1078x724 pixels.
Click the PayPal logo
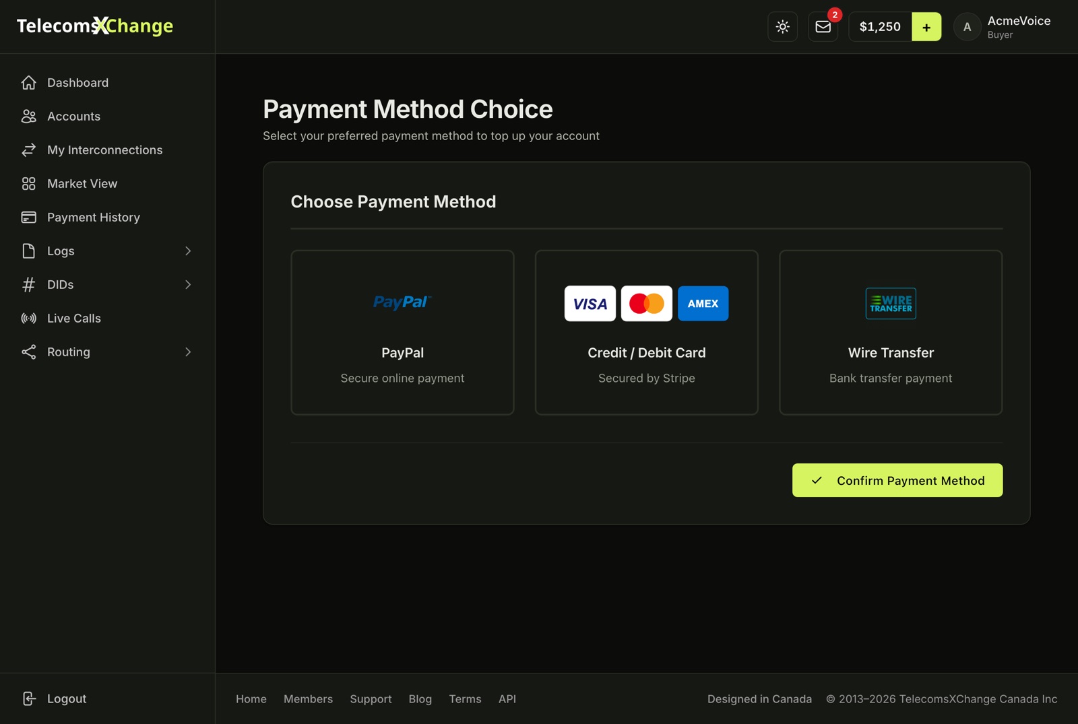402,302
